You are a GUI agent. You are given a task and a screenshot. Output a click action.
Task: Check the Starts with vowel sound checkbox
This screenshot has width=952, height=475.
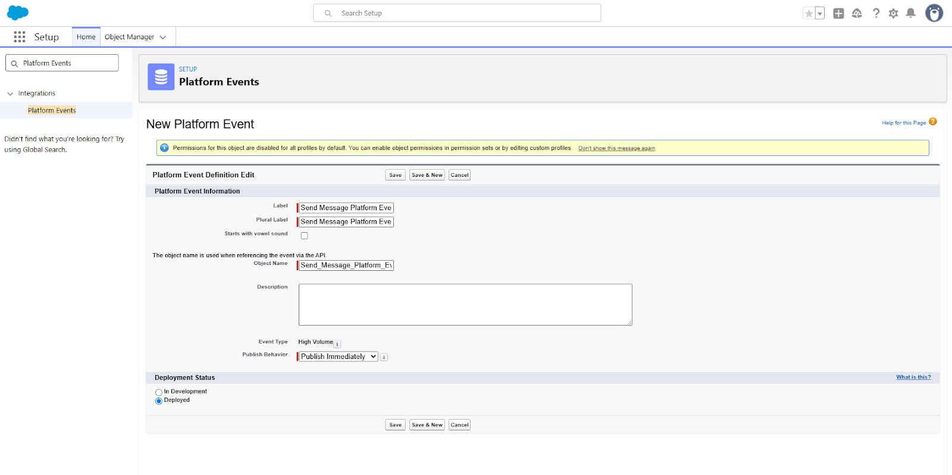pos(304,236)
